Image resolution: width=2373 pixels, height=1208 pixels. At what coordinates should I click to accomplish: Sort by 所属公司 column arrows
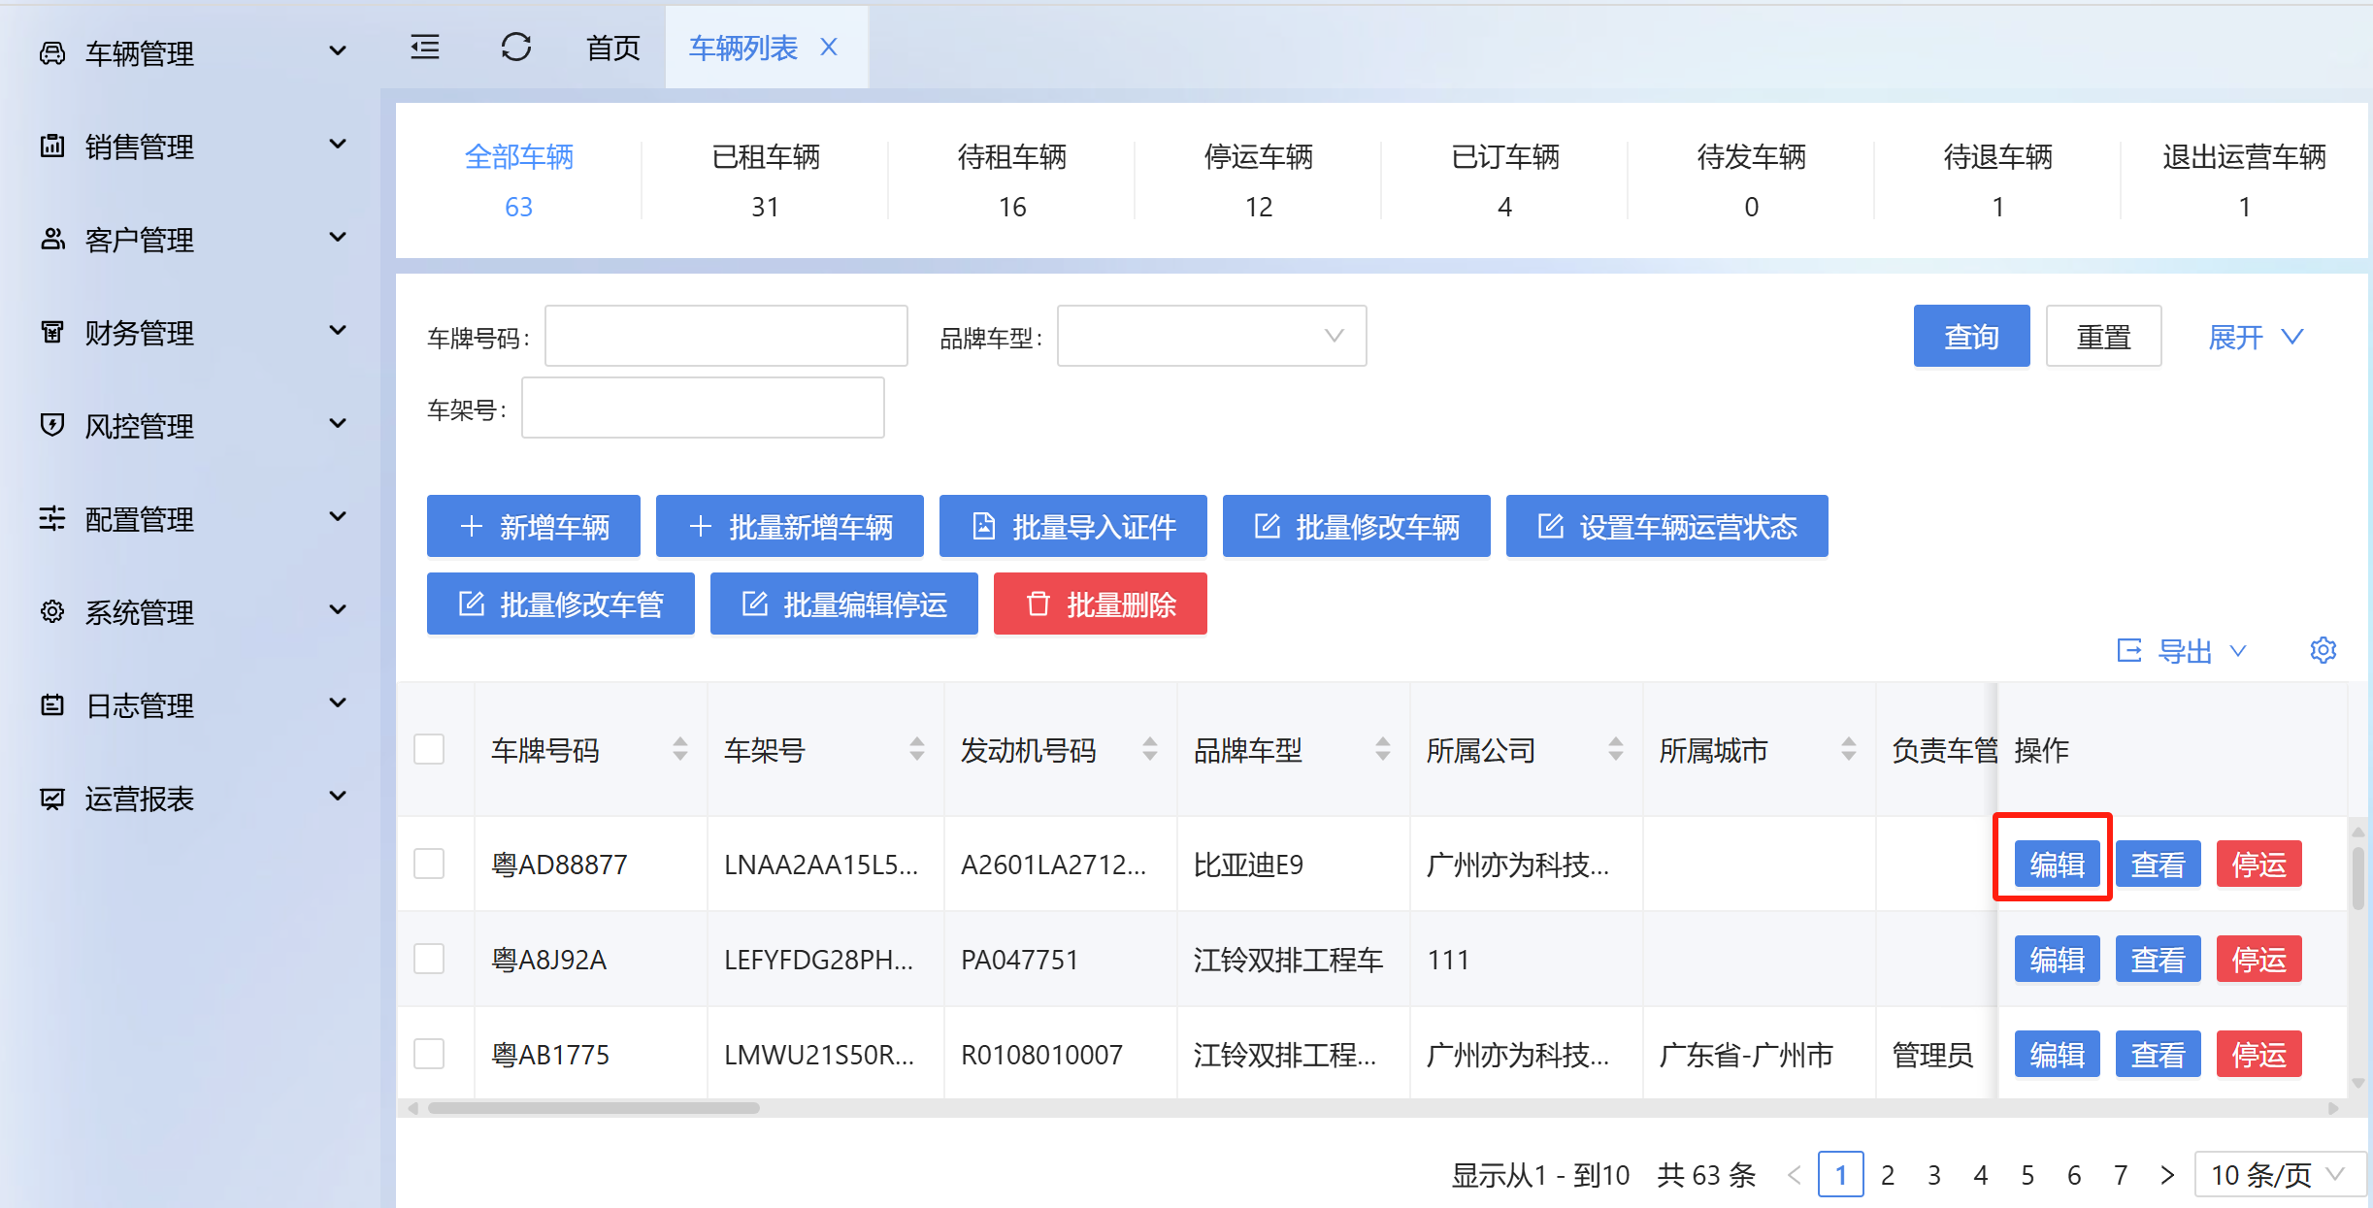[1615, 749]
